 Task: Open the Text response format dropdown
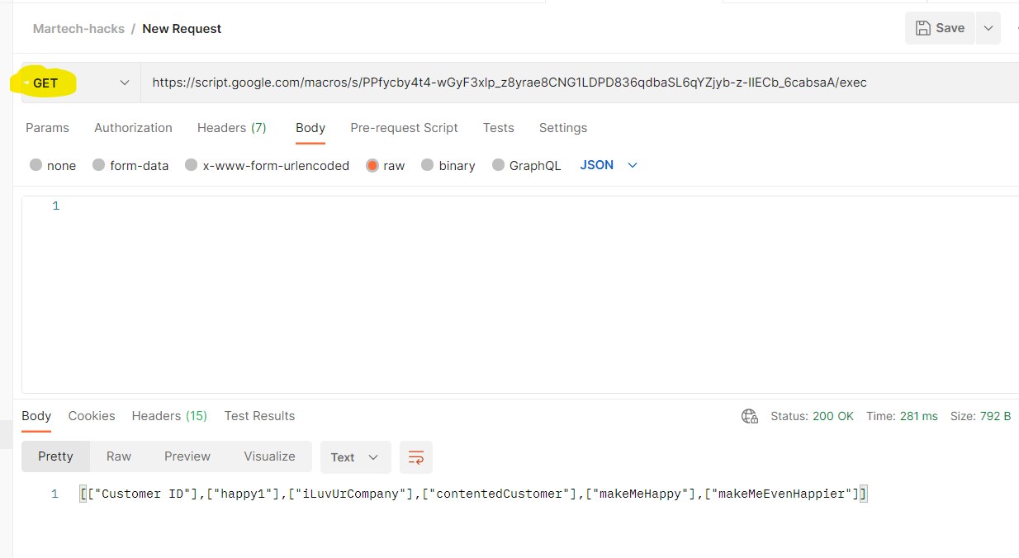pos(354,456)
